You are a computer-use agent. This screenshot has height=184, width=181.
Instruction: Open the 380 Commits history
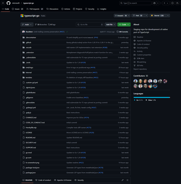pyautogui.click(x=122, y=32)
